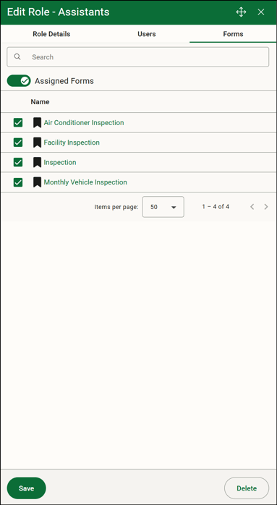Image resolution: width=277 pixels, height=505 pixels.
Task: Go to previous page arrow
Action: click(x=252, y=207)
